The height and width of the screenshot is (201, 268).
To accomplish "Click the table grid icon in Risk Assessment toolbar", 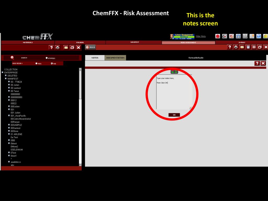I will (254, 47).
